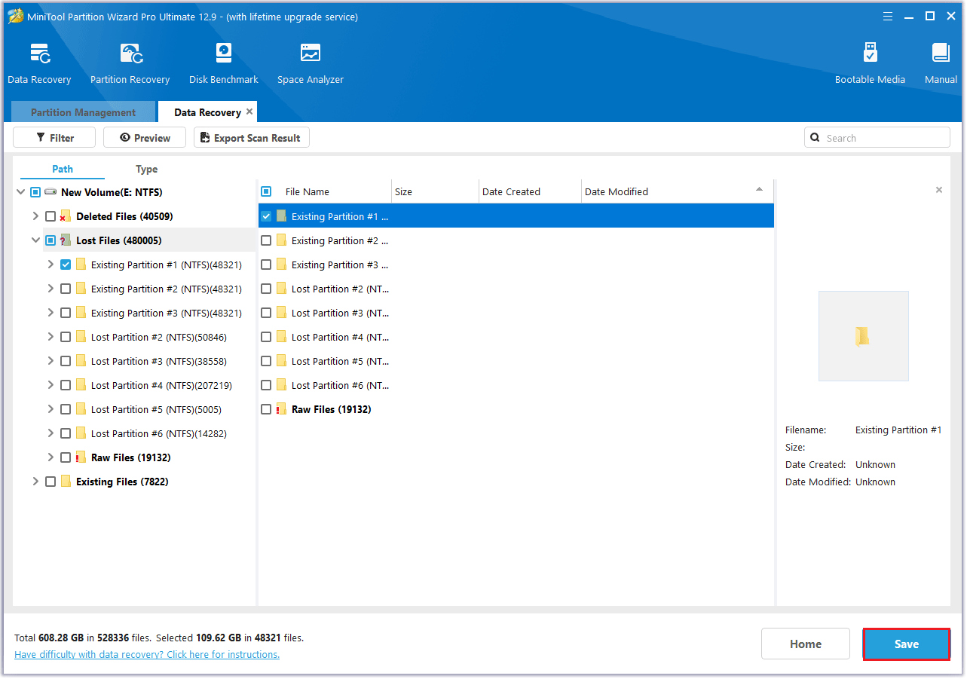Click the Deleted Files folder icon in tree
This screenshot has width=967, height=679.
point(66,216)
